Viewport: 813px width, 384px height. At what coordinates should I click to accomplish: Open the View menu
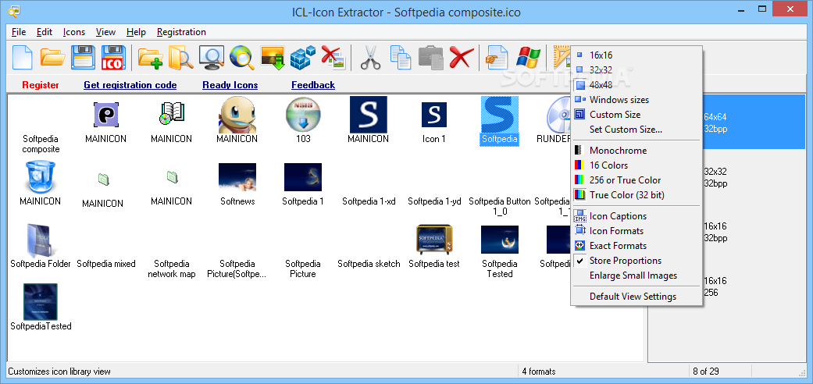pos(105,32)
